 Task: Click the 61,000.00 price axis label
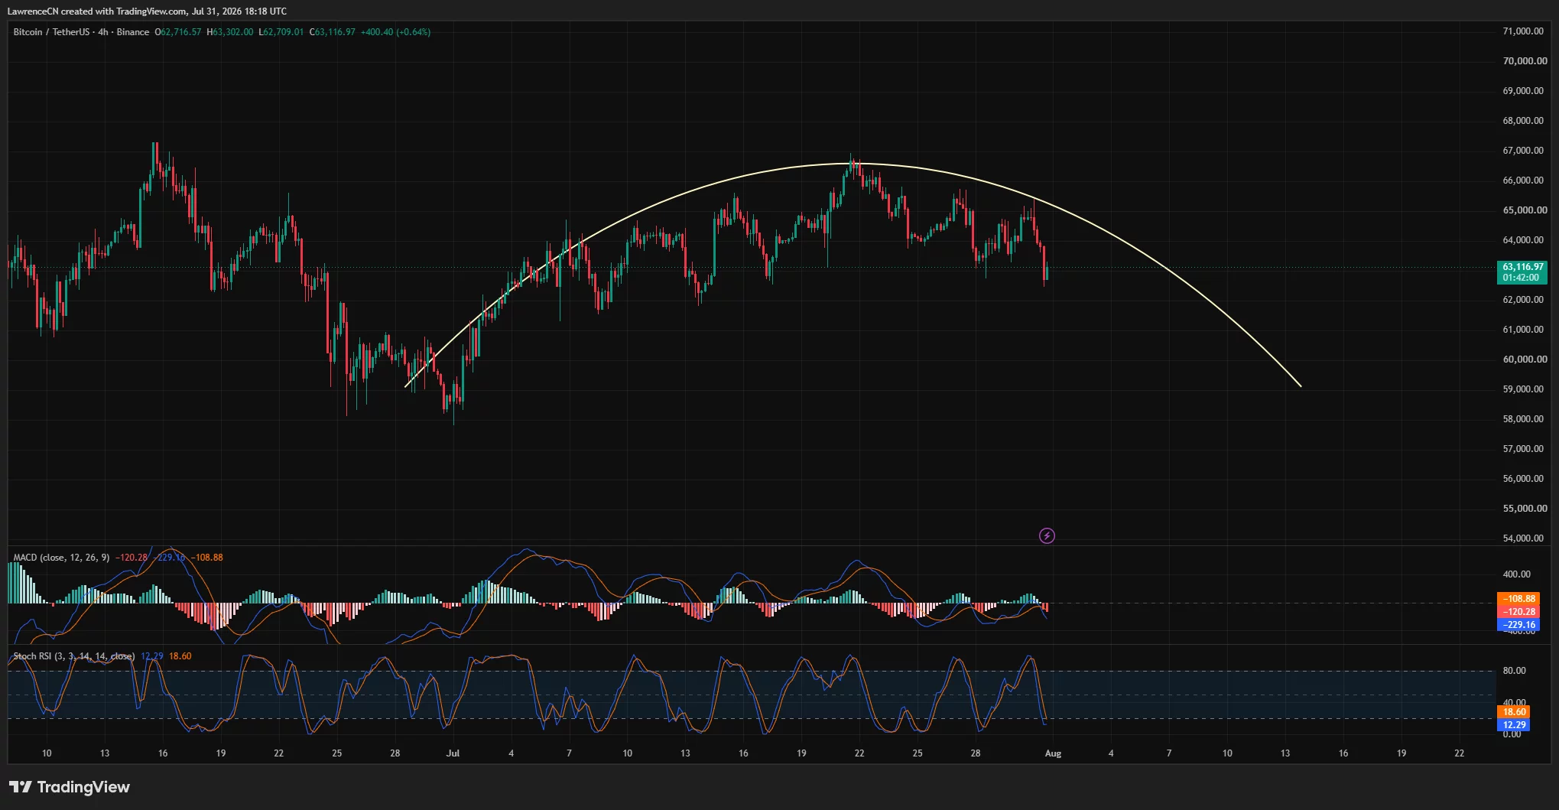pyautogui.click(x=1523, y=330)
